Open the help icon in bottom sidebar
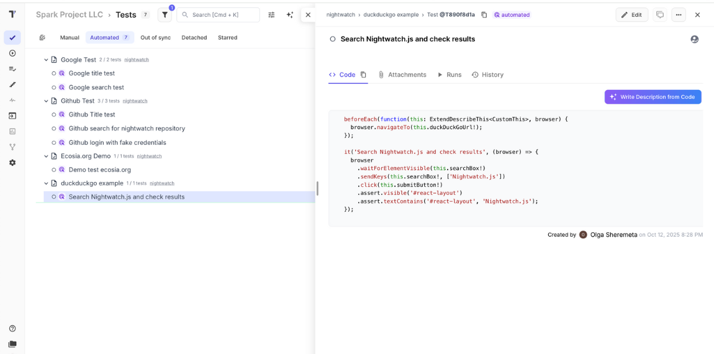The height and width of the screenshot is (354, 714). 12,329
